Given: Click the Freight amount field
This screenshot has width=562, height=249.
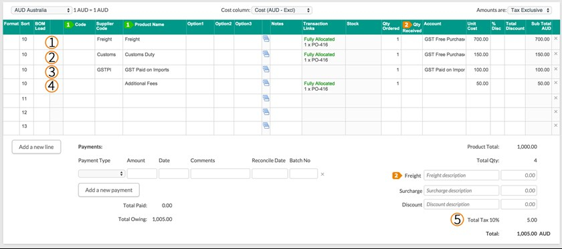Looking at the screenshot, I should tap(519, 176).
